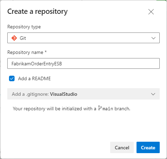Click chevron arrow on the .gitignore selector

pos(153,94)
